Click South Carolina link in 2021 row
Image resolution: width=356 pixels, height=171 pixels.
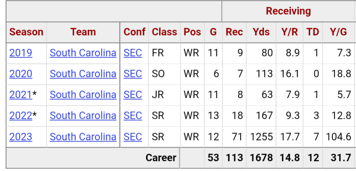click(83, 95)
